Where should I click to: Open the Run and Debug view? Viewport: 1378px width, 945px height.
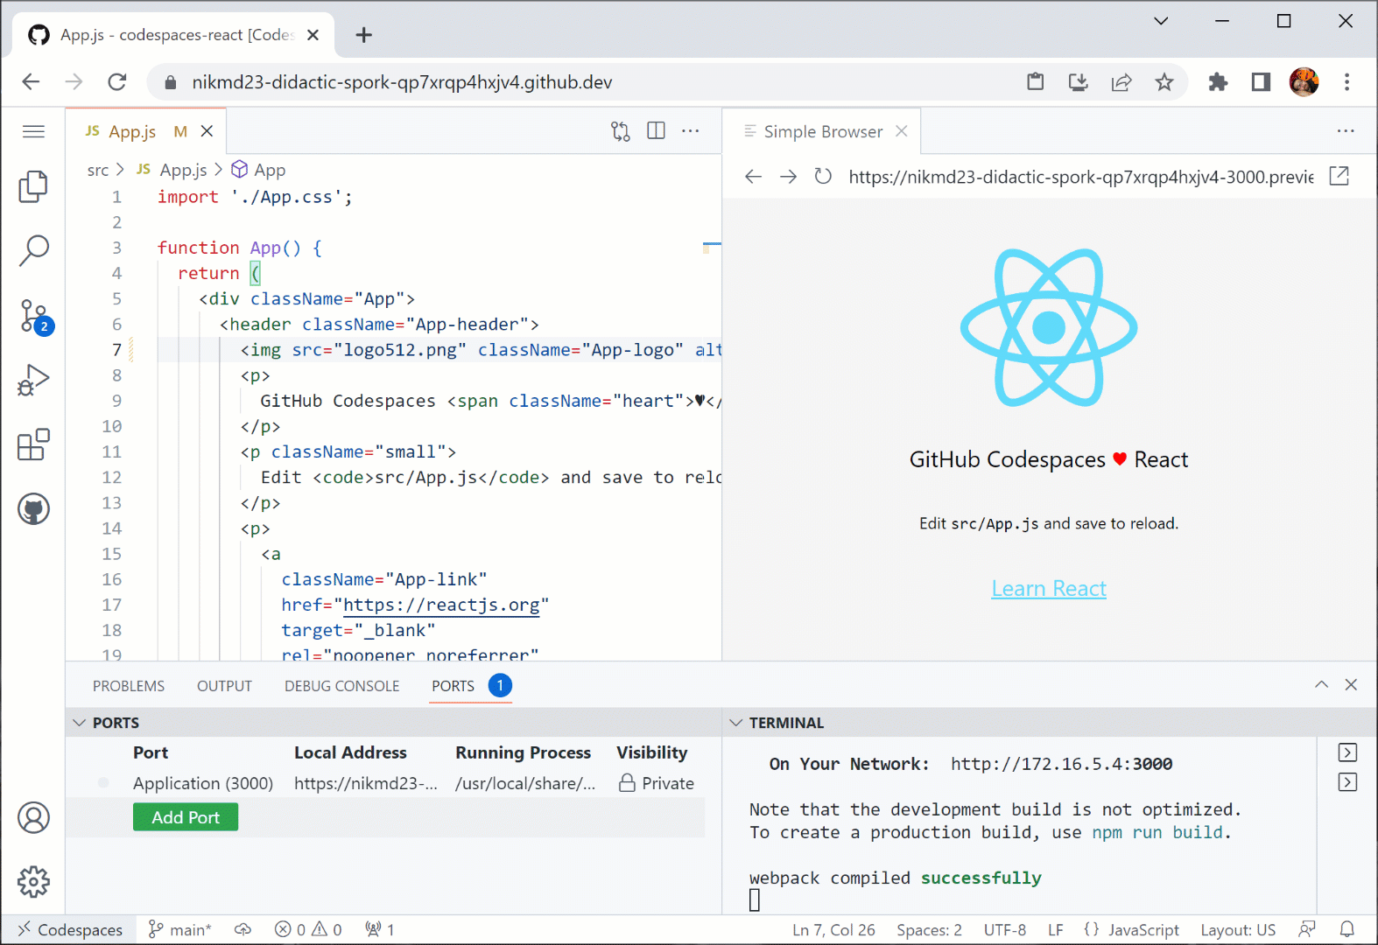click(33, 381)
